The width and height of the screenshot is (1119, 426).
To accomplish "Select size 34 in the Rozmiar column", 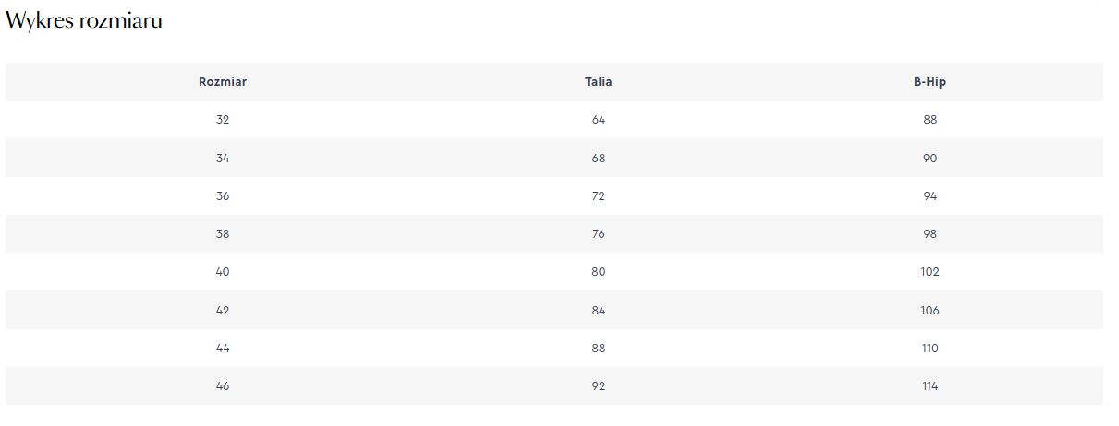I will coord(223,159).
